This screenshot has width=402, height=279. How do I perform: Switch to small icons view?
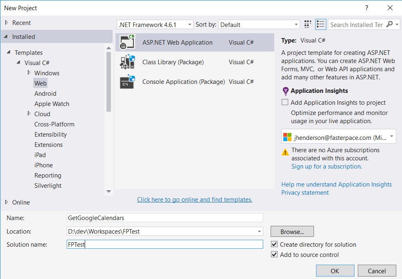(x=308, y=25)
